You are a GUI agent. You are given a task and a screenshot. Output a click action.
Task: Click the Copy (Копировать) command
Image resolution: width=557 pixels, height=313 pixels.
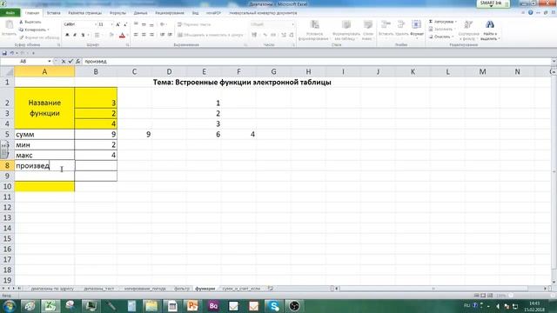(x=33, y=30)
